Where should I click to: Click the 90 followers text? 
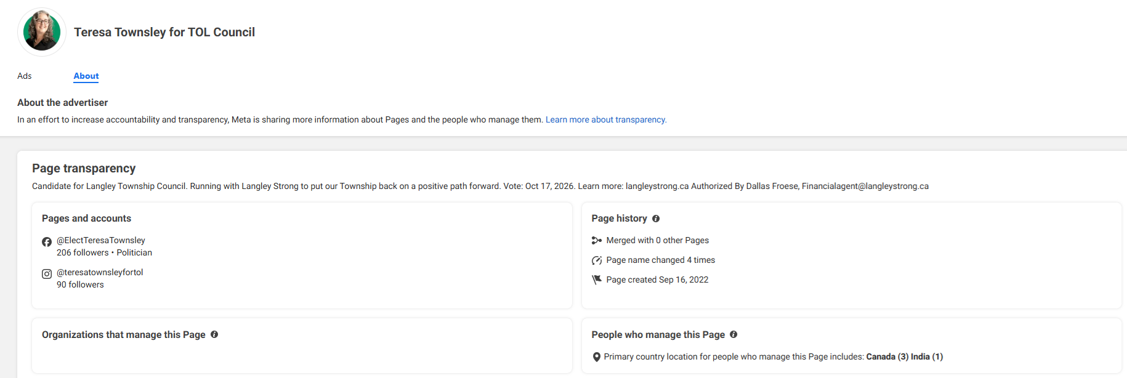(80, 284)
